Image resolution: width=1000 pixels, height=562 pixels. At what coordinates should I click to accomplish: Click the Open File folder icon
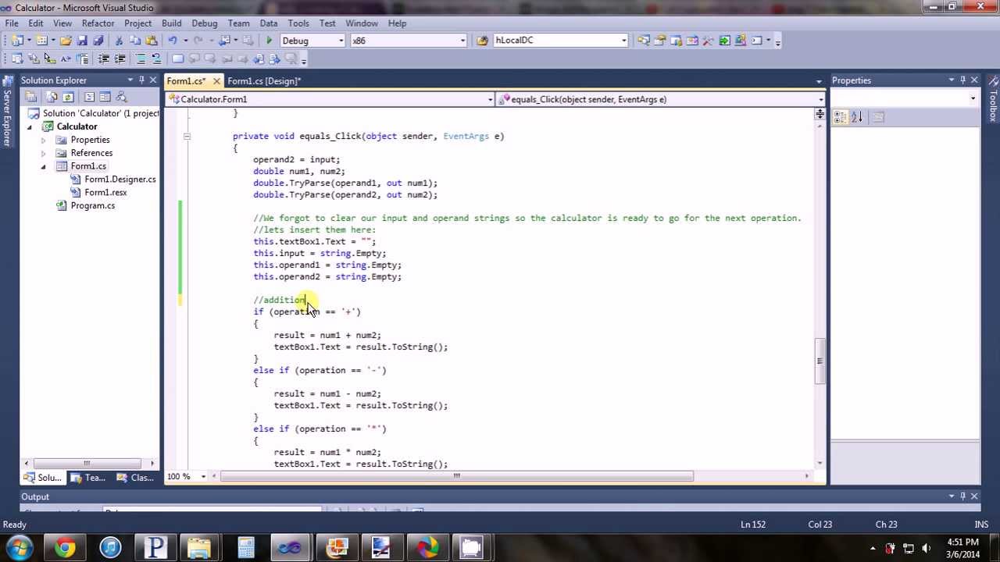66,41
